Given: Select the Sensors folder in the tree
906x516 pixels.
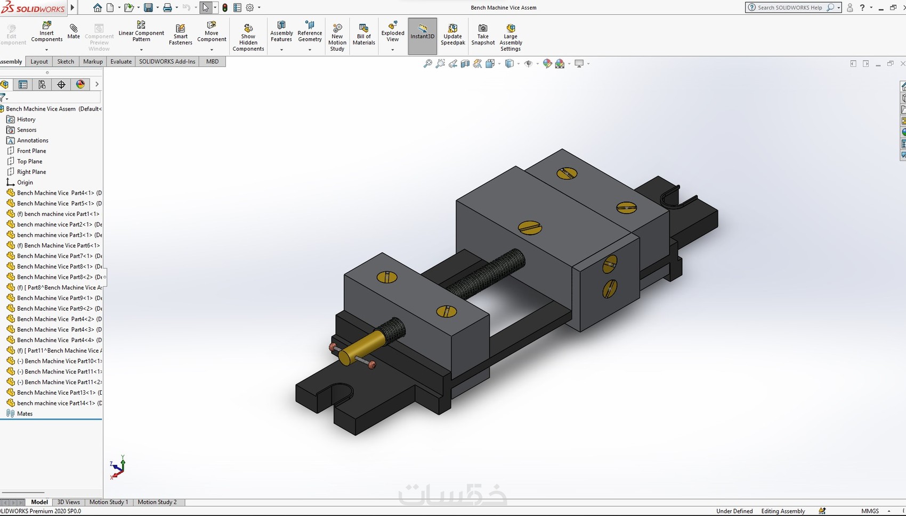Looking at the screenshot, I should tap(27, 130).
